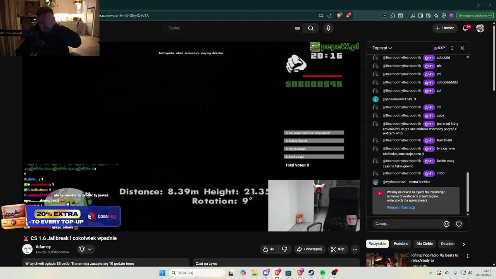Type in the Czatuj chat input field
The width and height of the screenshot is (496, 279).
(407, 224)
